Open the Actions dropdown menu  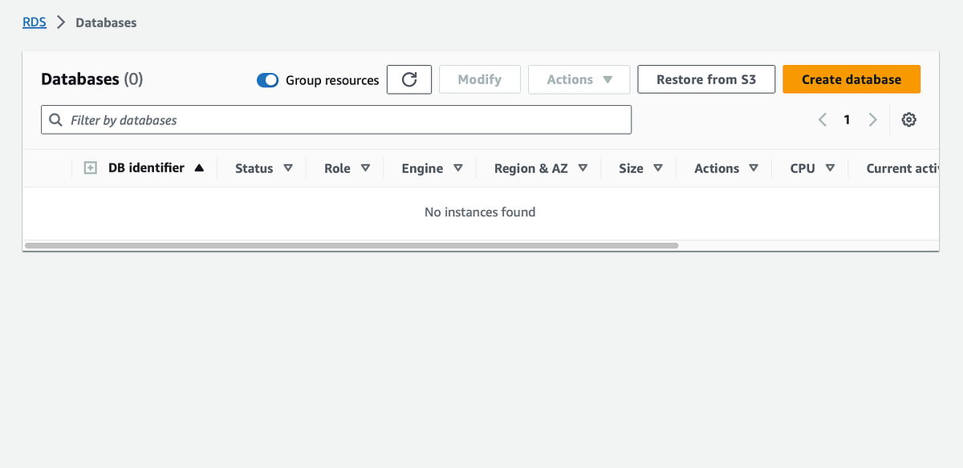point(579,79)
